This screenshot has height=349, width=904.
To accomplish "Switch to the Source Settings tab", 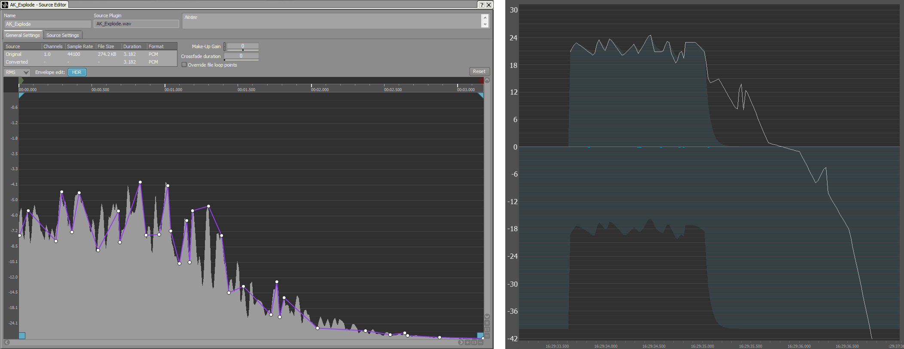I will [x=62, y=35].
